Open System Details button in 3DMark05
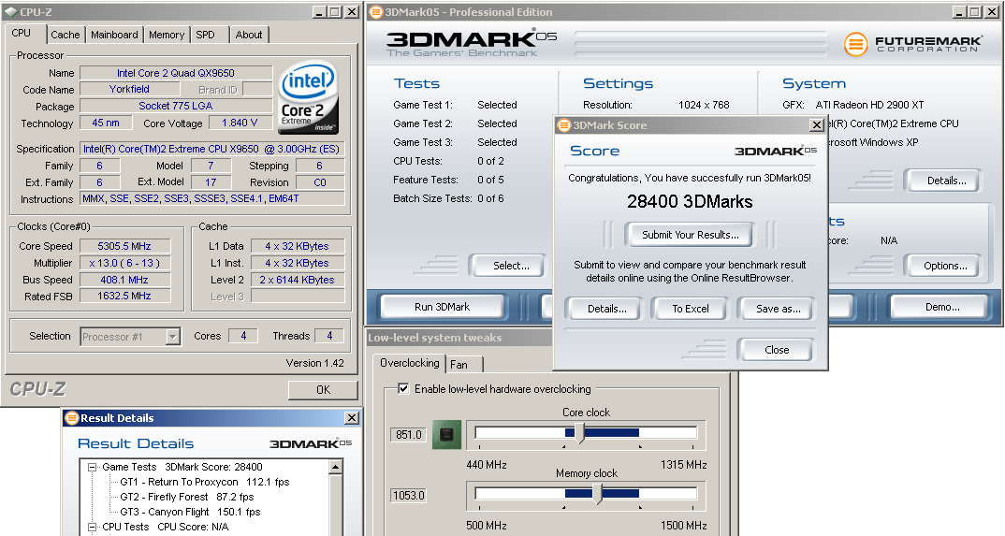This screenshot has height=536, width=1005. (x=946, y=181)
